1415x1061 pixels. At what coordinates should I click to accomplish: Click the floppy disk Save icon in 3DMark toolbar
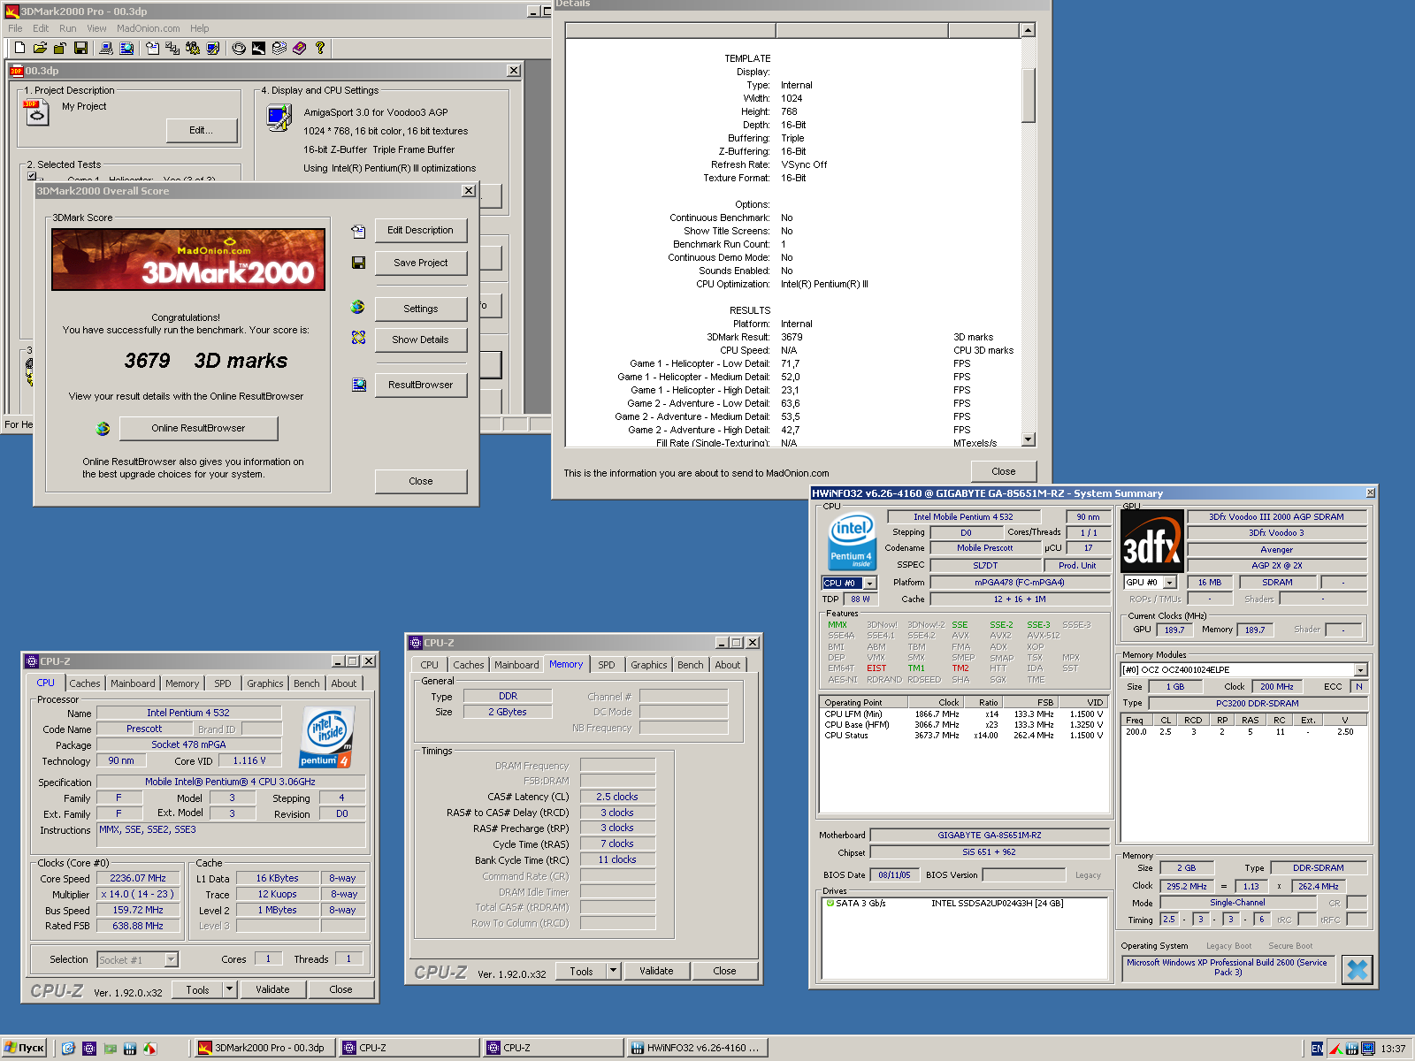coord(80,48)
